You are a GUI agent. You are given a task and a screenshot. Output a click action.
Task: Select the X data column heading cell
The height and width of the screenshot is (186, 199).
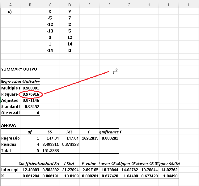50,12
